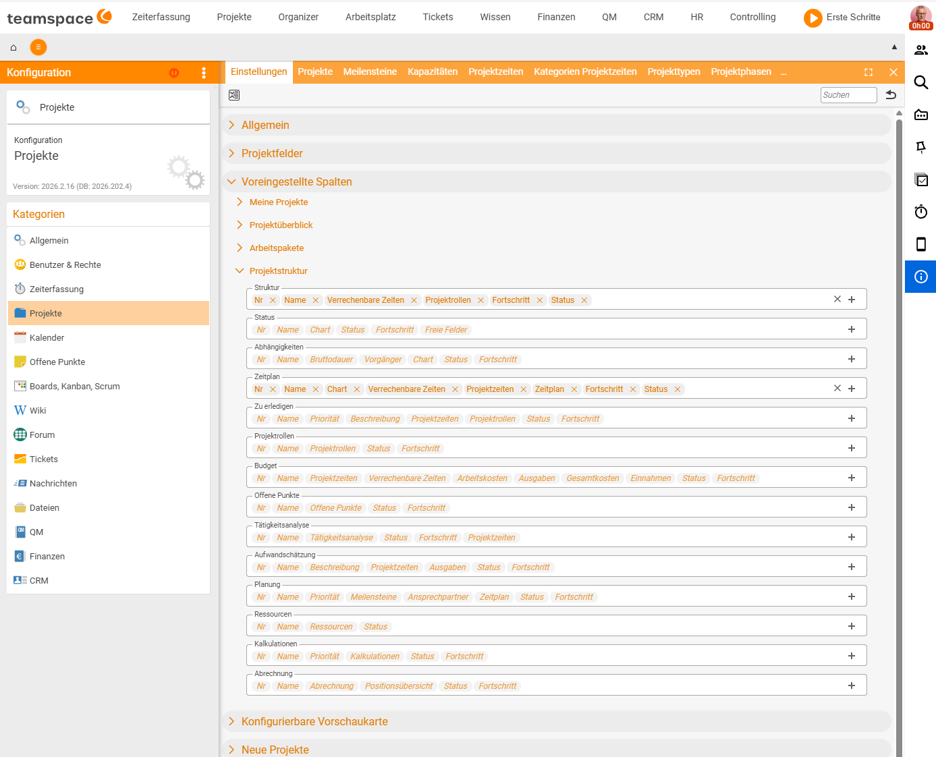Clear all columns in Struktur row

(x=837, y=299)
